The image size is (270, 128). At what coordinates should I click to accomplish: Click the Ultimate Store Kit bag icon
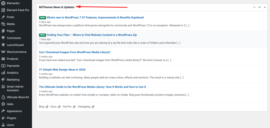pyautogui.click(x=3, y=97)
